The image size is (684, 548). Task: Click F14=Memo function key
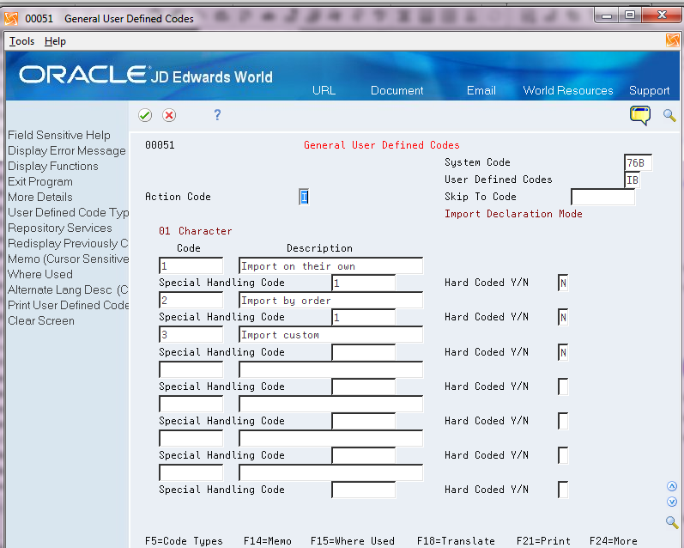coord(268,541)
